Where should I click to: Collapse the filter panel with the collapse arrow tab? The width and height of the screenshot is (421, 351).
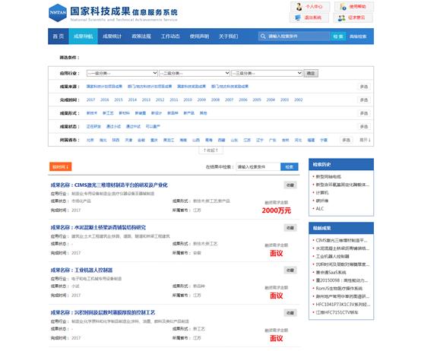pyautogui.click(x=210, y=150)
